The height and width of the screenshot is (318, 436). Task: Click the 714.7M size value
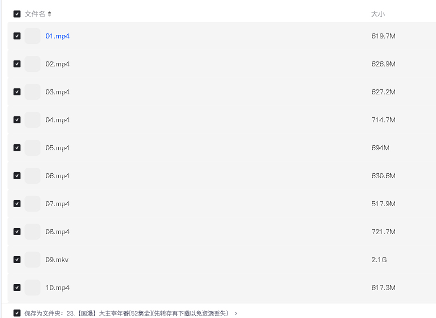383,120
